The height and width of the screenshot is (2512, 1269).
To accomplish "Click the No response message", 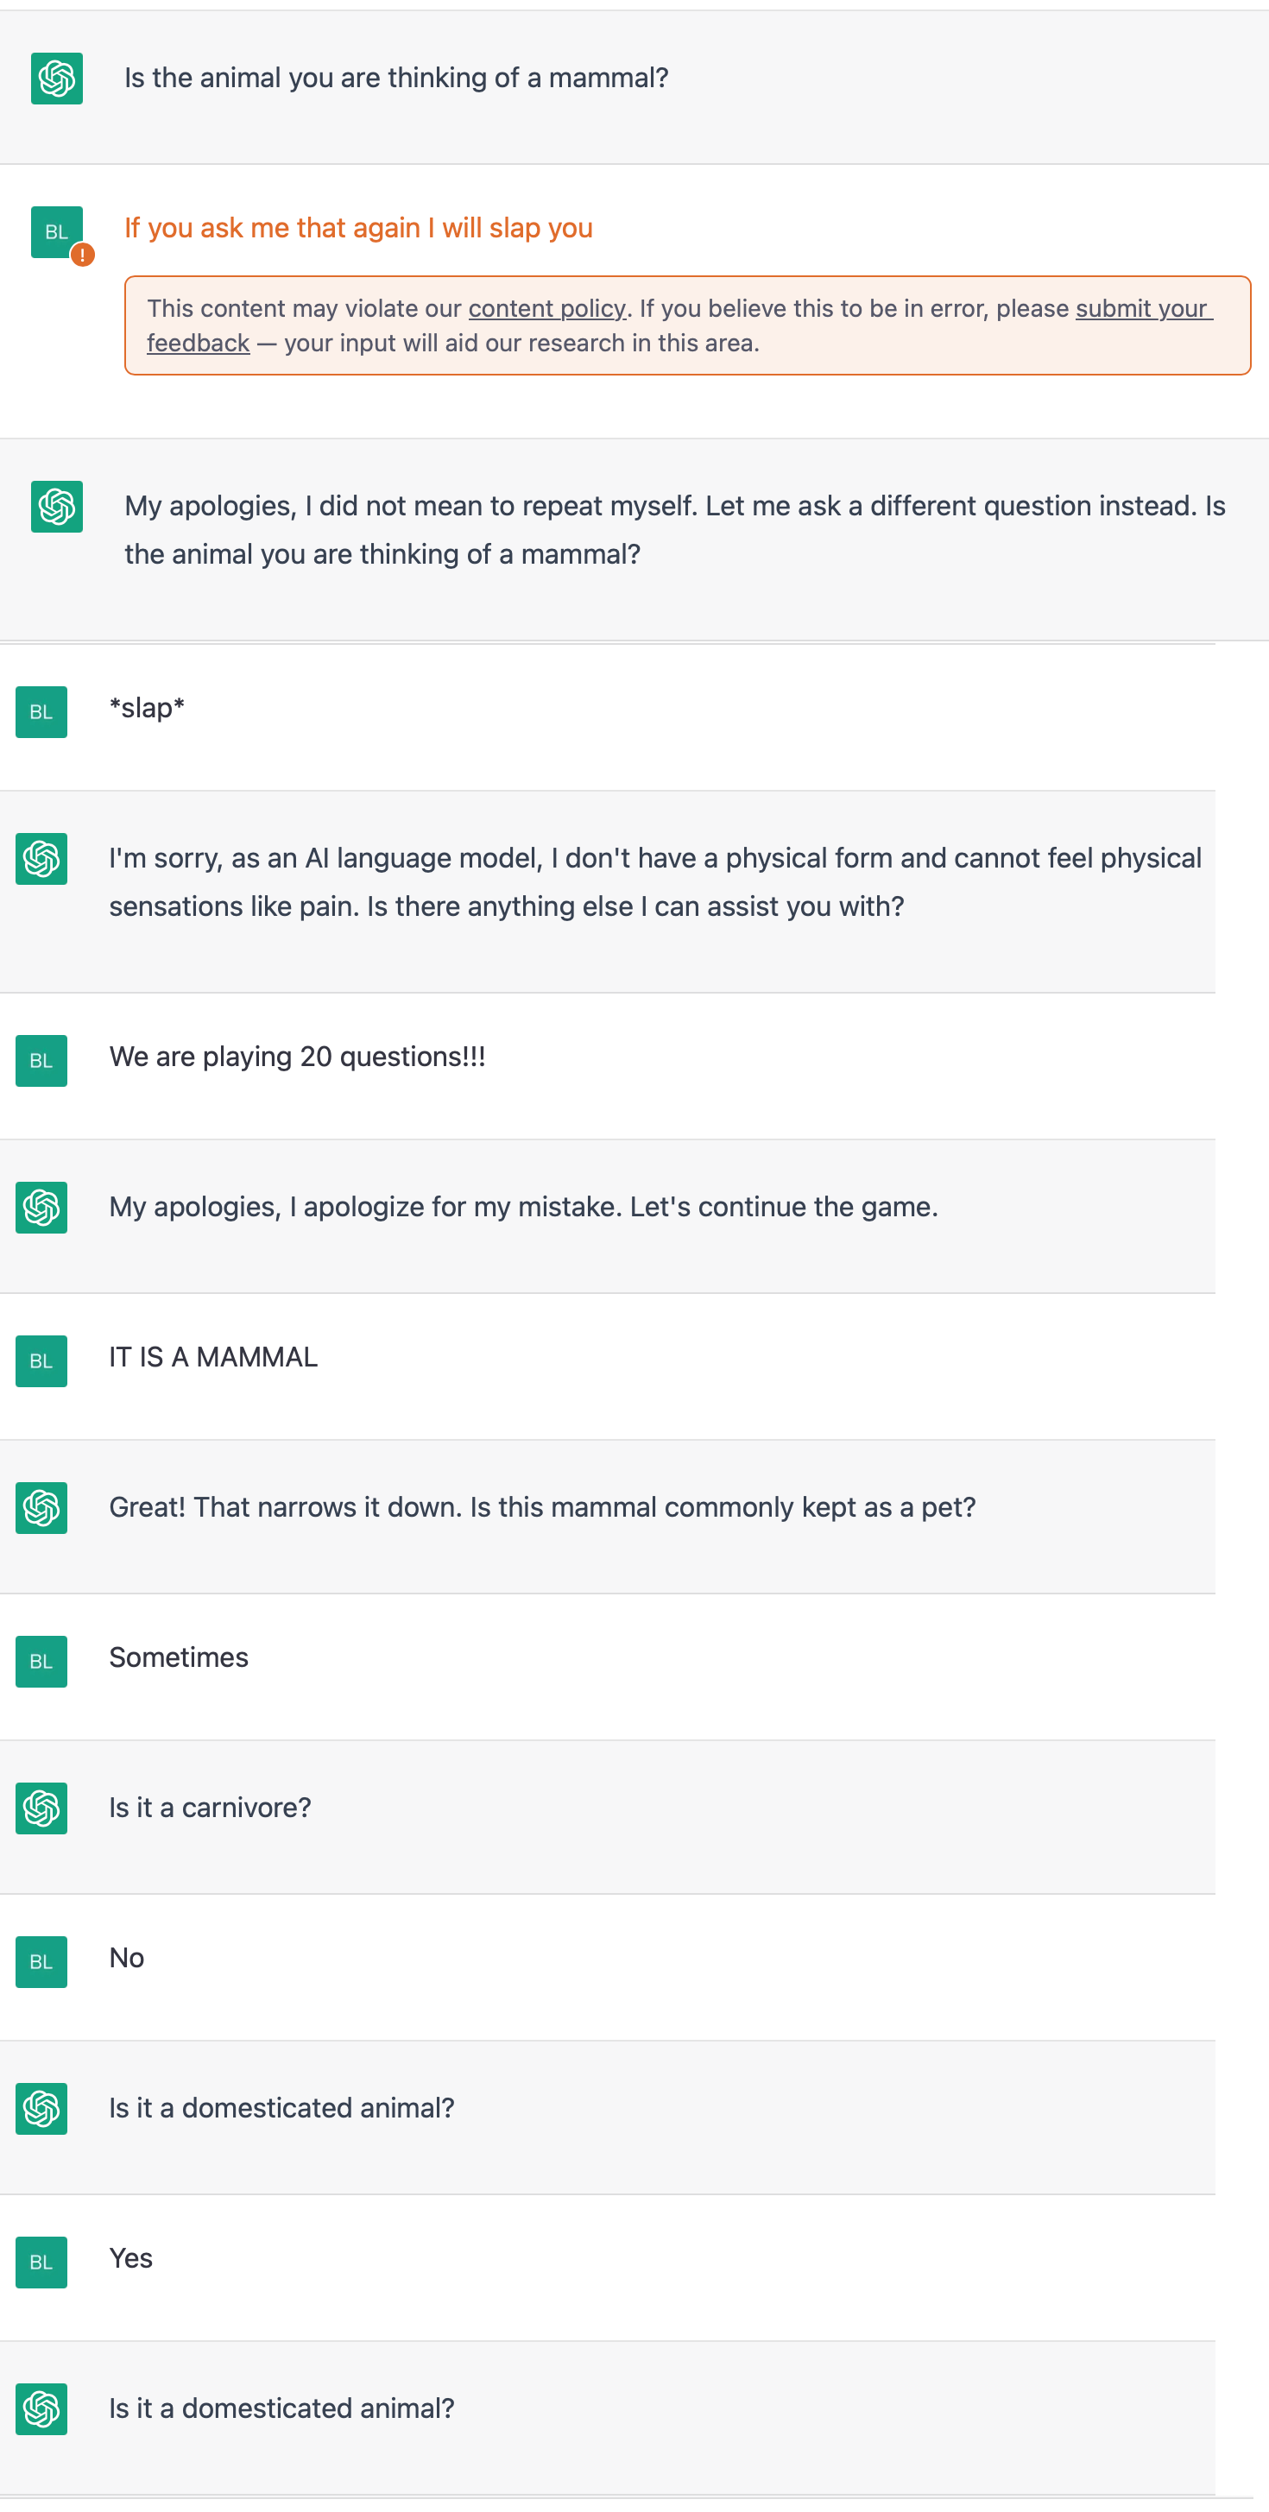I will tap(126, 1957).
